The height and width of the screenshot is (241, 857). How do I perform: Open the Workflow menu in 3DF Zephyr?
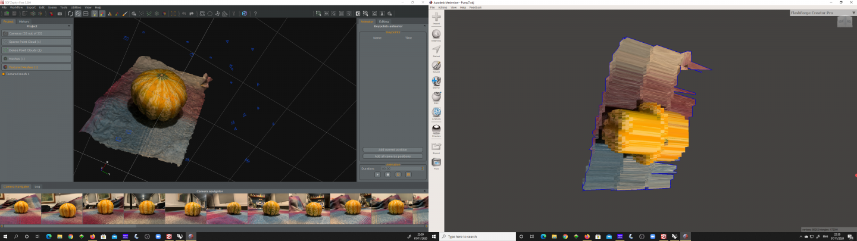tap(16, 7)
